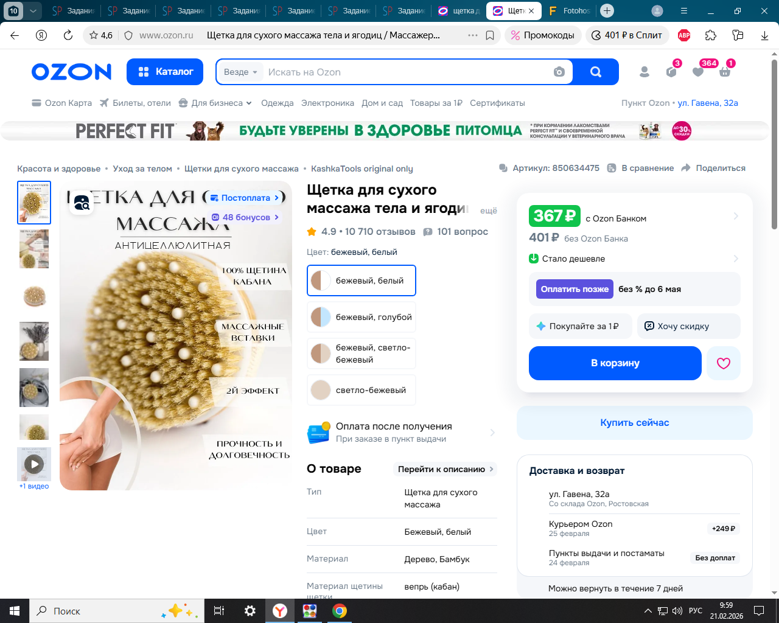Viewport: 779px width, 623px height.
Task: Open orders box icon with badge 3
Action: click(671, 72)
